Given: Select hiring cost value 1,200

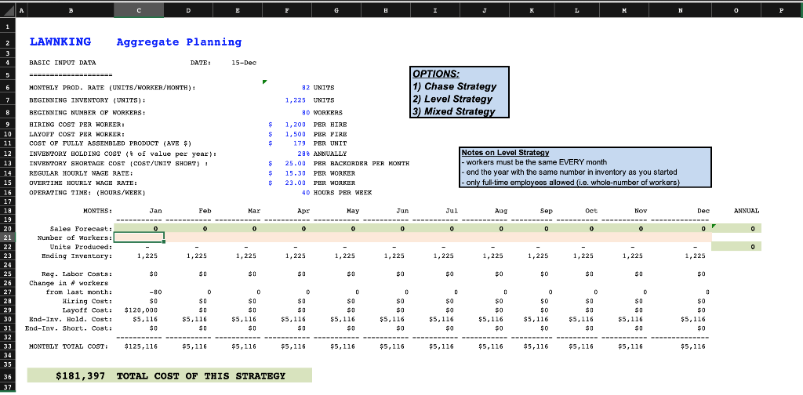Looking at the screenshot, I should [x=296, y=125].
